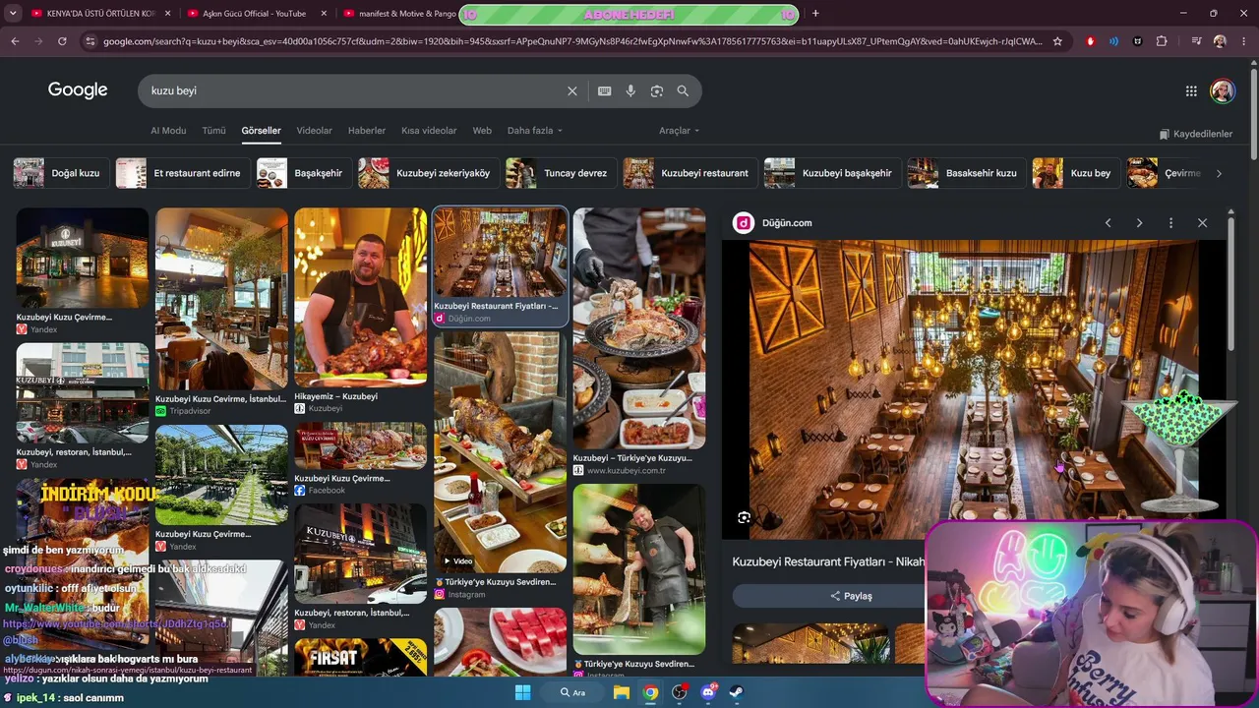Switch to the Tümü results tab
This screenshot has width=1259, height=708.
213,131
